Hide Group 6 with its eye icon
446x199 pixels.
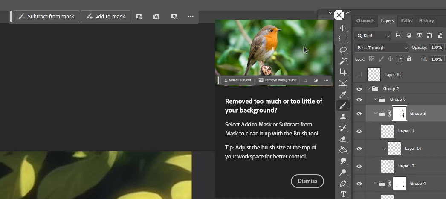click(x=359, y=99)
